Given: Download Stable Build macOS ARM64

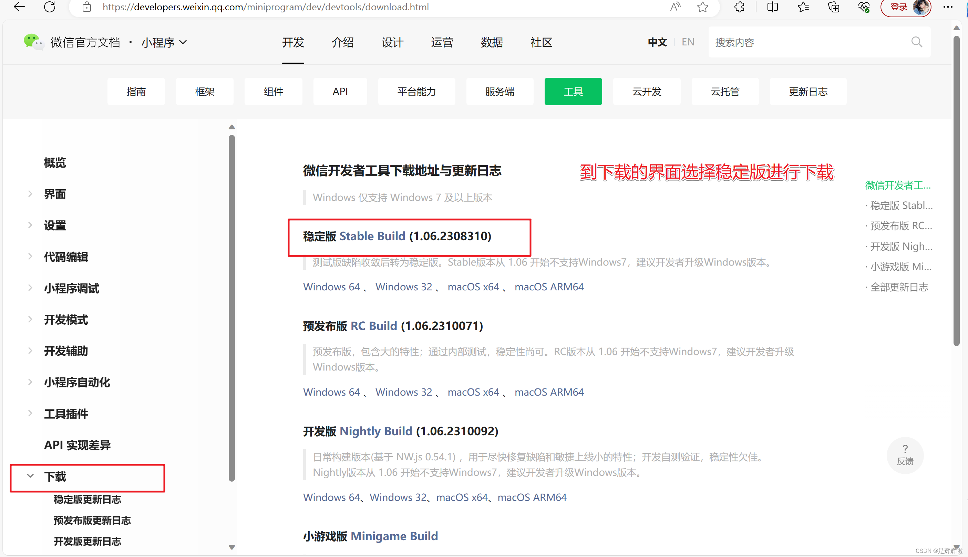Looking at the screenshot, I should coord(549,287).
